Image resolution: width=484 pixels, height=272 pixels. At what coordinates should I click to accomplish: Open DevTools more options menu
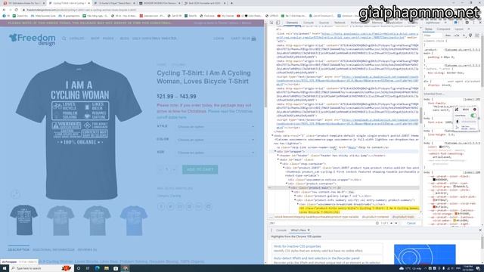point(473,23)
